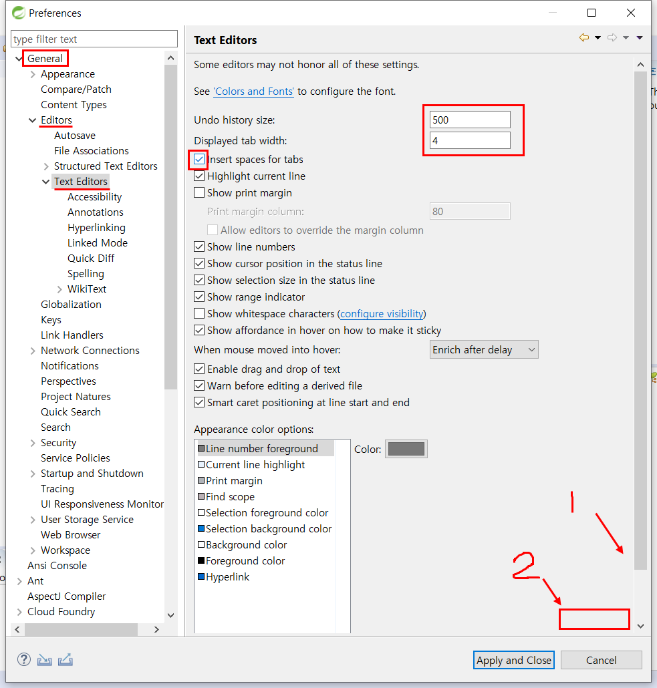Select Current line highlight color option

255,465
